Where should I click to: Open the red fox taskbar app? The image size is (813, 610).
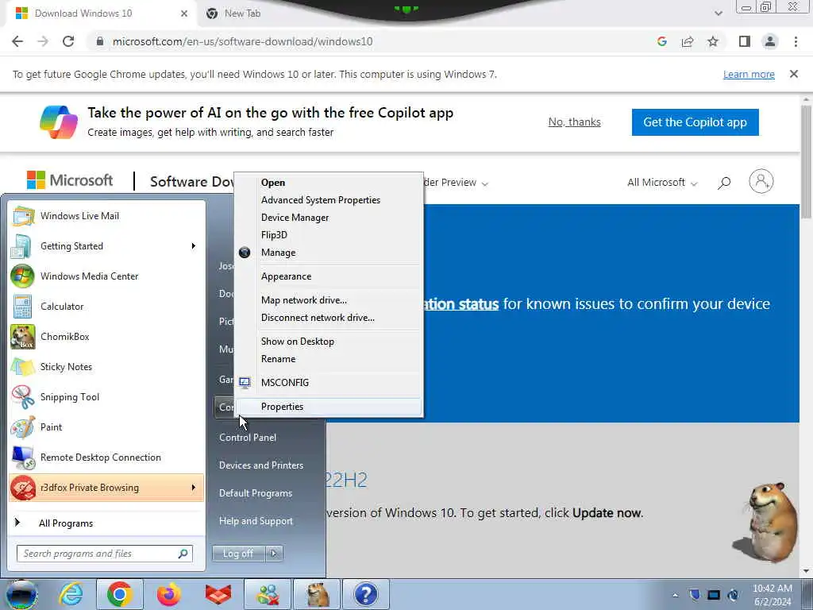[218, 594]
